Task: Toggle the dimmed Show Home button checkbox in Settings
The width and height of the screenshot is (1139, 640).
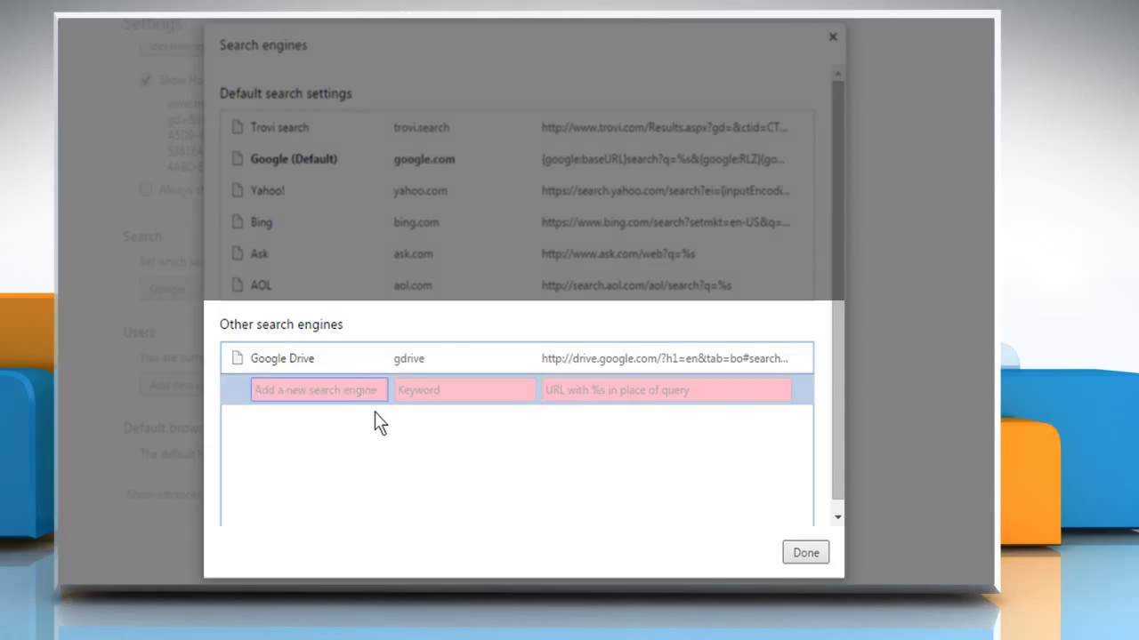Action: pos(146,80)
